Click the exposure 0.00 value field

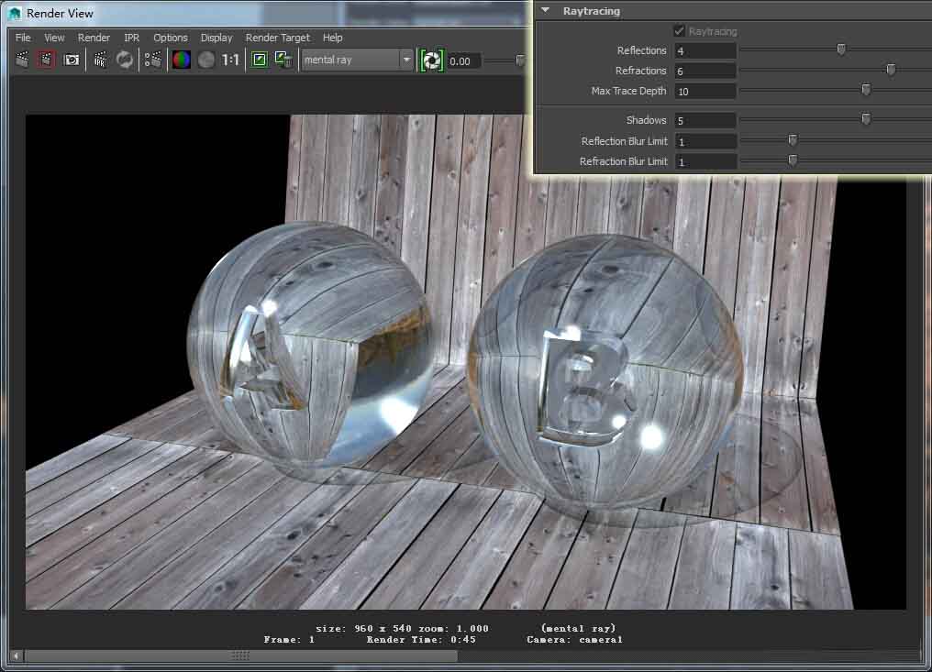(x=463, y=61)
